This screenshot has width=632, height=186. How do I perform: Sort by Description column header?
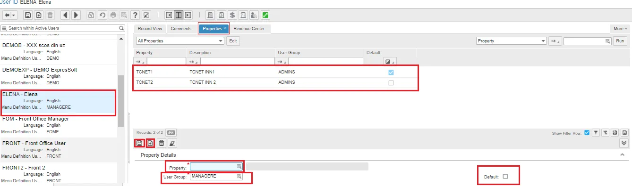coord(200,53)
